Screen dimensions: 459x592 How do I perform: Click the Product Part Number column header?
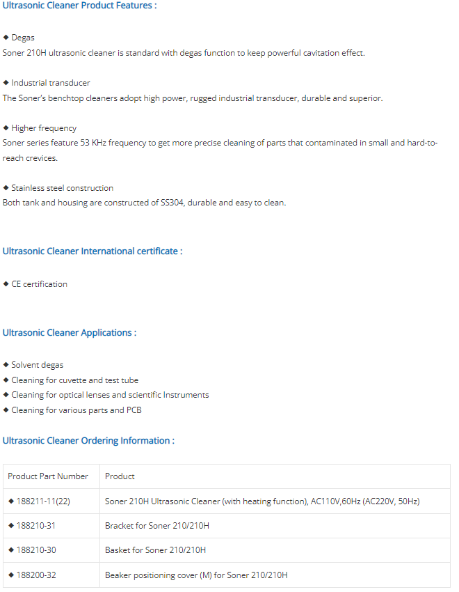[x=51, y=476]
